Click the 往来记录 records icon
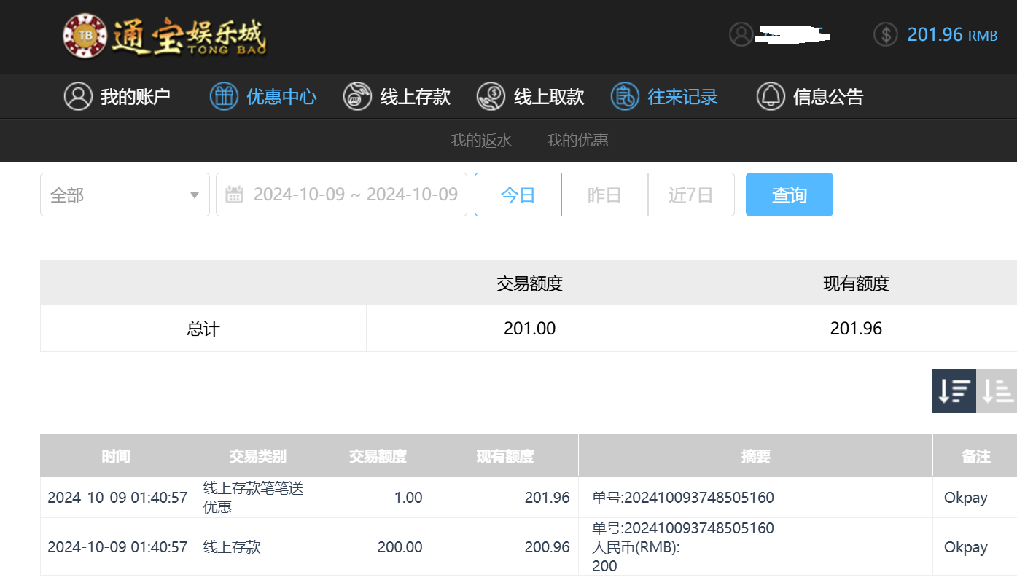1017x580 pixels. pos(625,96)
